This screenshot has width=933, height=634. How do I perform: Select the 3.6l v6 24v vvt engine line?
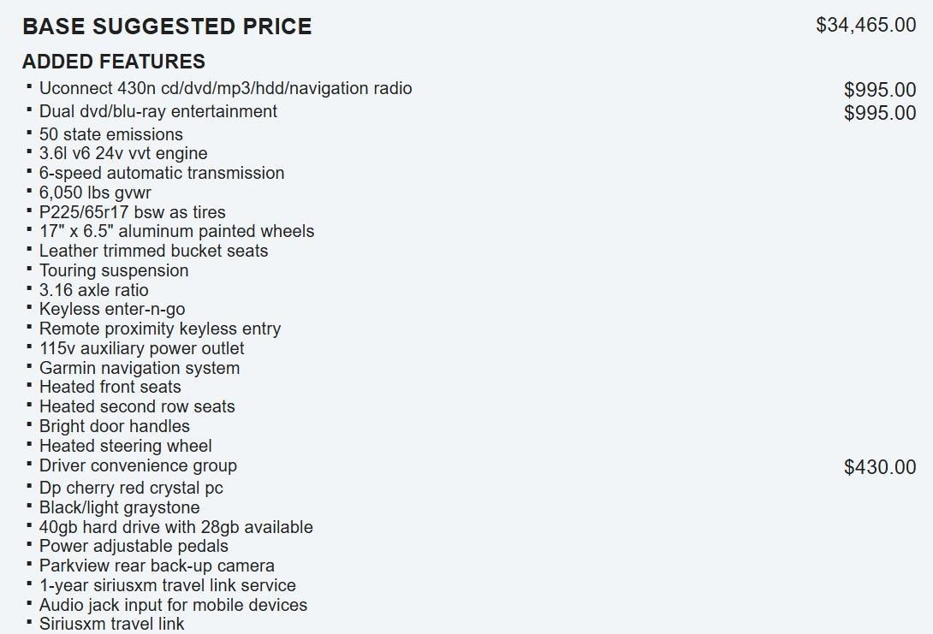[123, 154]
